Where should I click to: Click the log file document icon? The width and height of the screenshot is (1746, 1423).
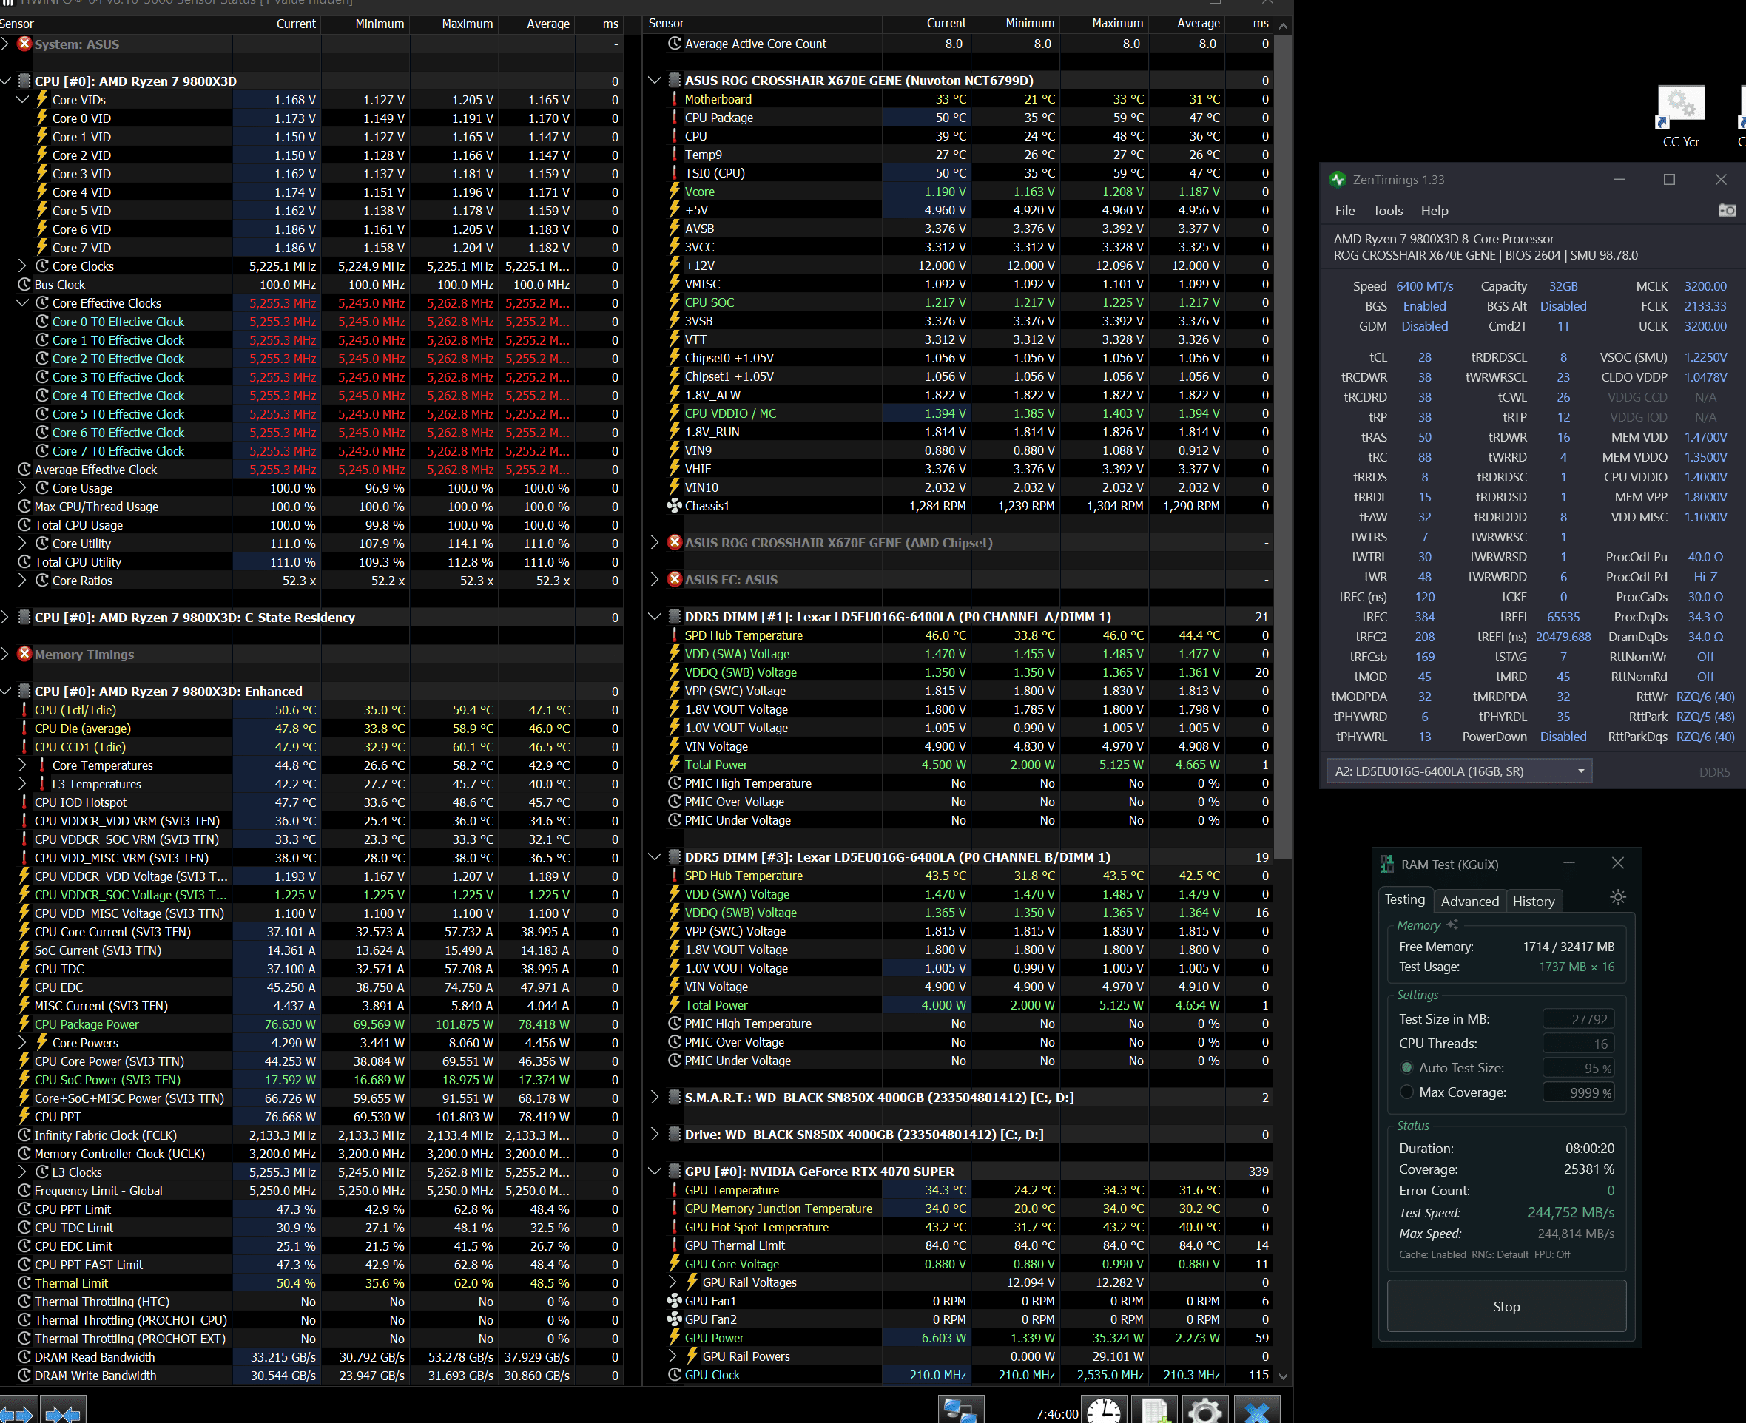pyautogui.click(x=1154, y=1410)
